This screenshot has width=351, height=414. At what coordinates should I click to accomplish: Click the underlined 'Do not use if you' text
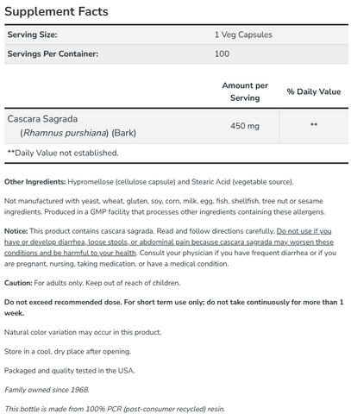click(x=304, y=231)
